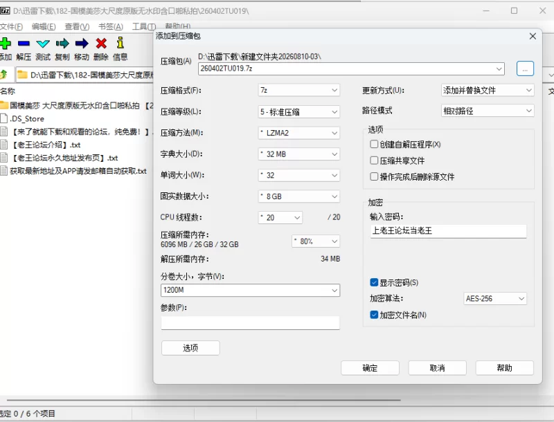Click the 7z application icon in title bar

coord(5,10)
